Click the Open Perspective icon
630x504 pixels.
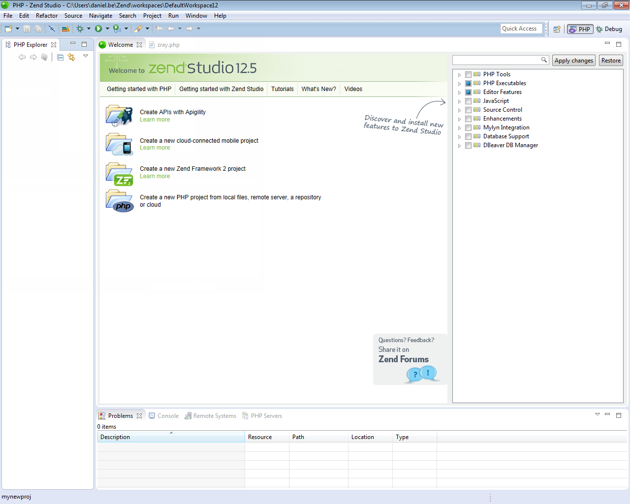pyautogui.click(x=557, y=30)
